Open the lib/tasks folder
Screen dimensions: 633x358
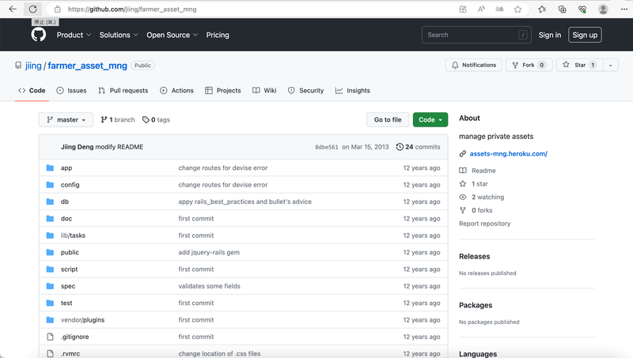click(73, 236)
